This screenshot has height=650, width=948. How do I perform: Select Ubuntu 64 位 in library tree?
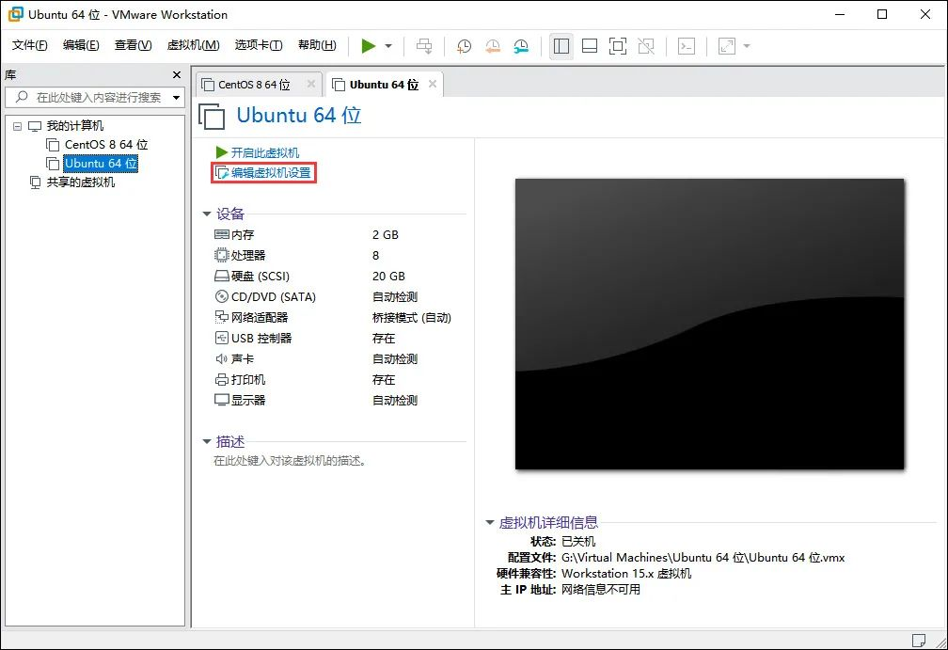point(101,164)
